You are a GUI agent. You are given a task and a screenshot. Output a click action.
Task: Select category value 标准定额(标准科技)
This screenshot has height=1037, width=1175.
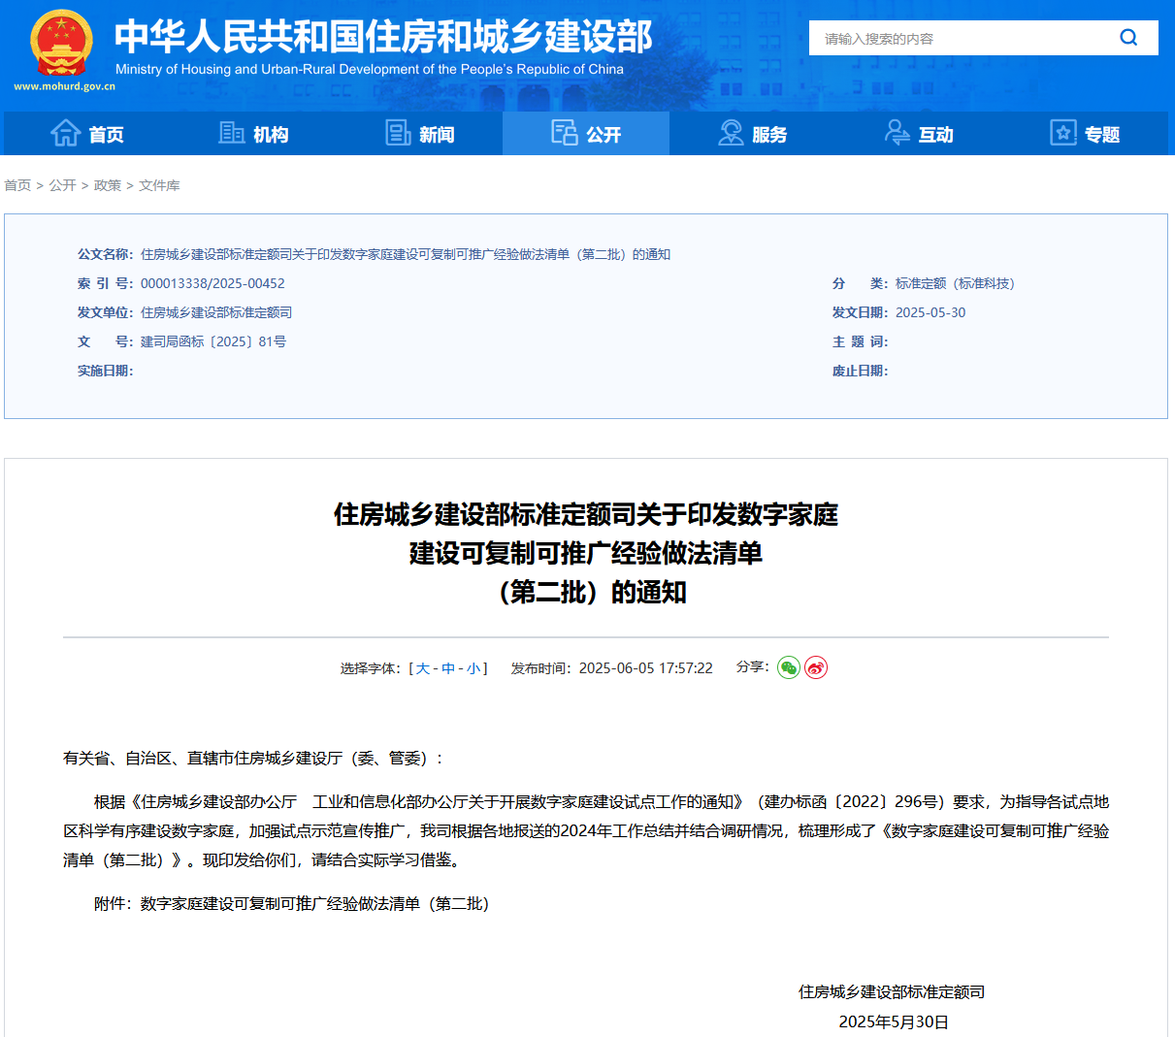[x=955, y=283]
